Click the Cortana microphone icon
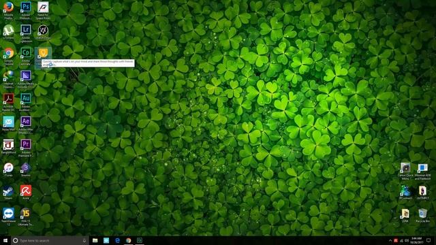Image resolution: width=436 pixels, height=245 pixels. (84, 240)
